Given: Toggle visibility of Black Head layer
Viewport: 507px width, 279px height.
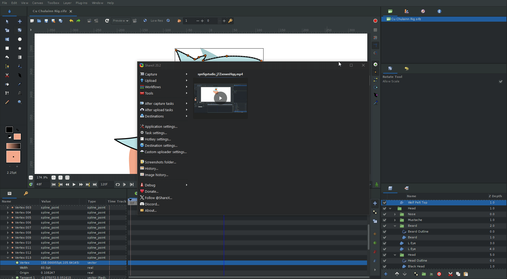Looking at the screenshot, I should 384,267.
